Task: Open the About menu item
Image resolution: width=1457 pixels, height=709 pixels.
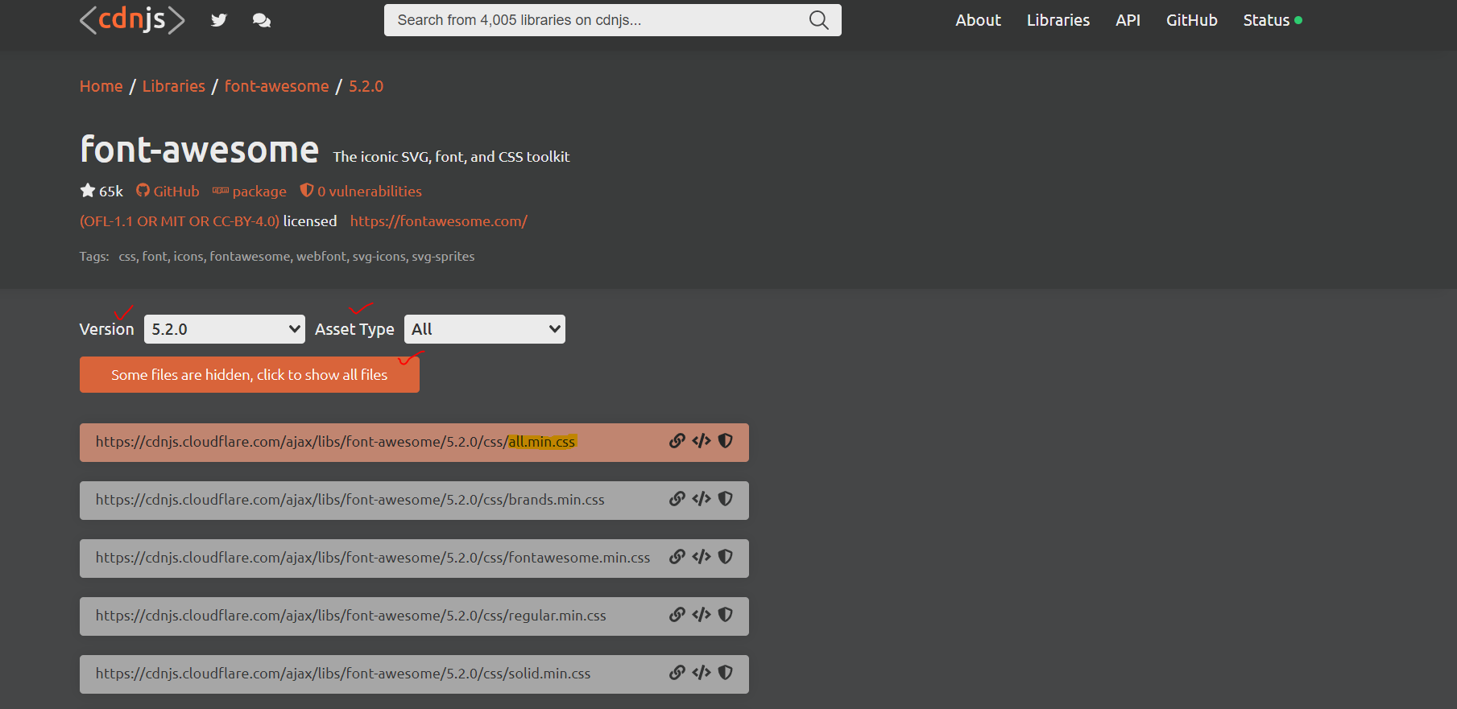Action: 978,20
